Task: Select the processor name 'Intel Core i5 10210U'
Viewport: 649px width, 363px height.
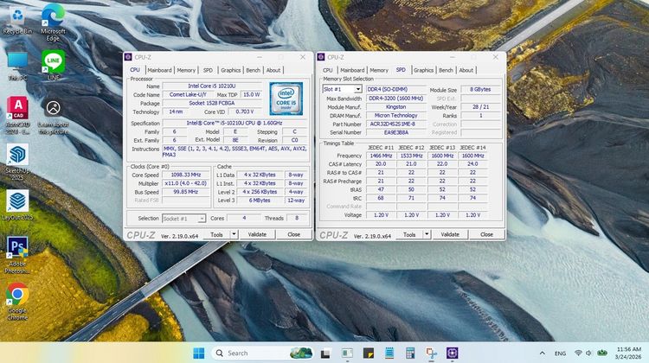Action: coord(212,86)
